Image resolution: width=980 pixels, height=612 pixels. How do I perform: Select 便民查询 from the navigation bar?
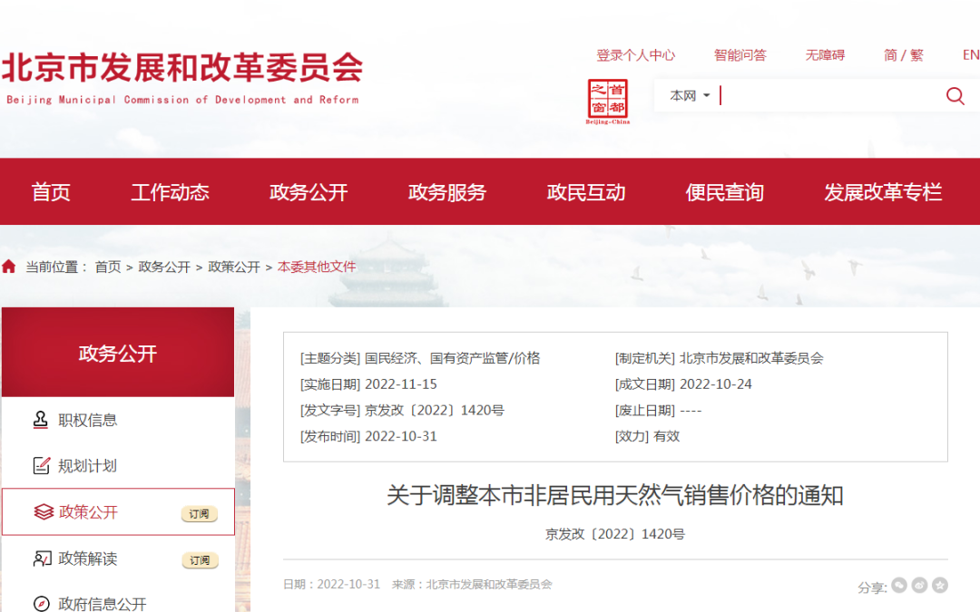point(724,192)
